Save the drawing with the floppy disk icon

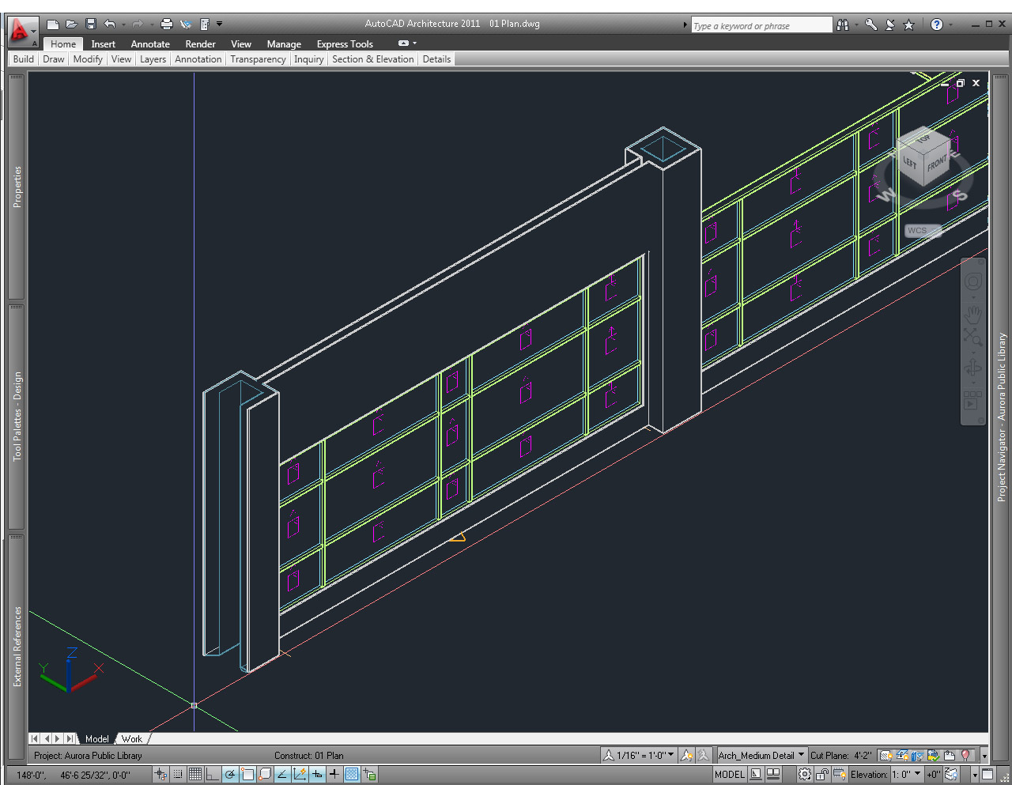click(91, 25)
